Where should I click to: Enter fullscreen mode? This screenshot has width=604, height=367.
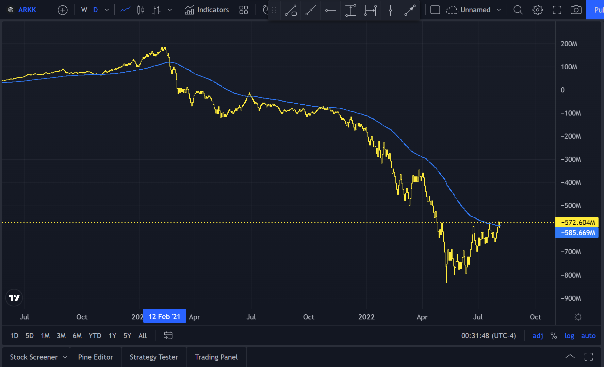557,10
